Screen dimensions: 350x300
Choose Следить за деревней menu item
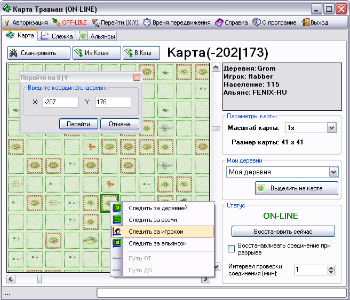pyautogui.click(x=162, y=208)
